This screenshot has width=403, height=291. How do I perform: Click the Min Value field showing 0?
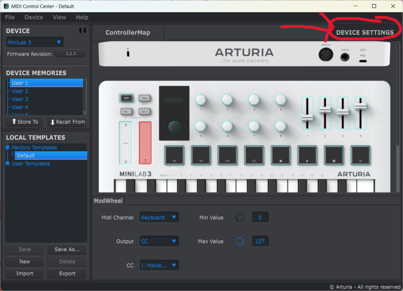click(260, 217)
